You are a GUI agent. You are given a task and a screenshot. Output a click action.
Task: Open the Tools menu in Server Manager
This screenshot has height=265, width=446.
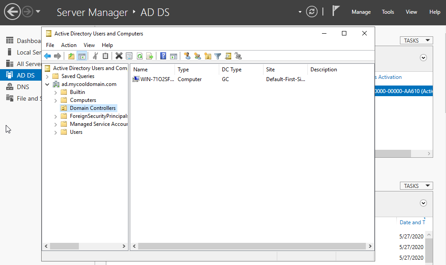click(388, 12)
